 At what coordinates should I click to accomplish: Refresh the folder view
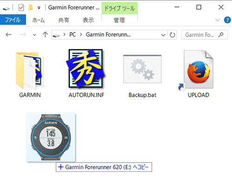coord(172,35)
